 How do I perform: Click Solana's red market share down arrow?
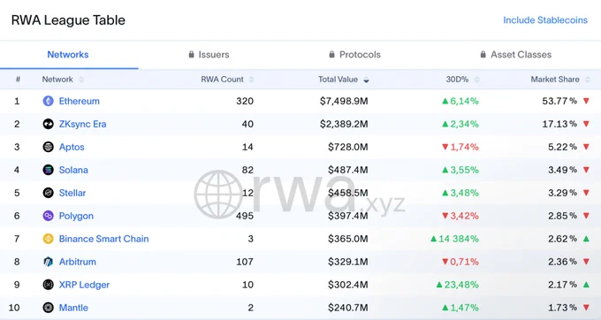point(586,170)
